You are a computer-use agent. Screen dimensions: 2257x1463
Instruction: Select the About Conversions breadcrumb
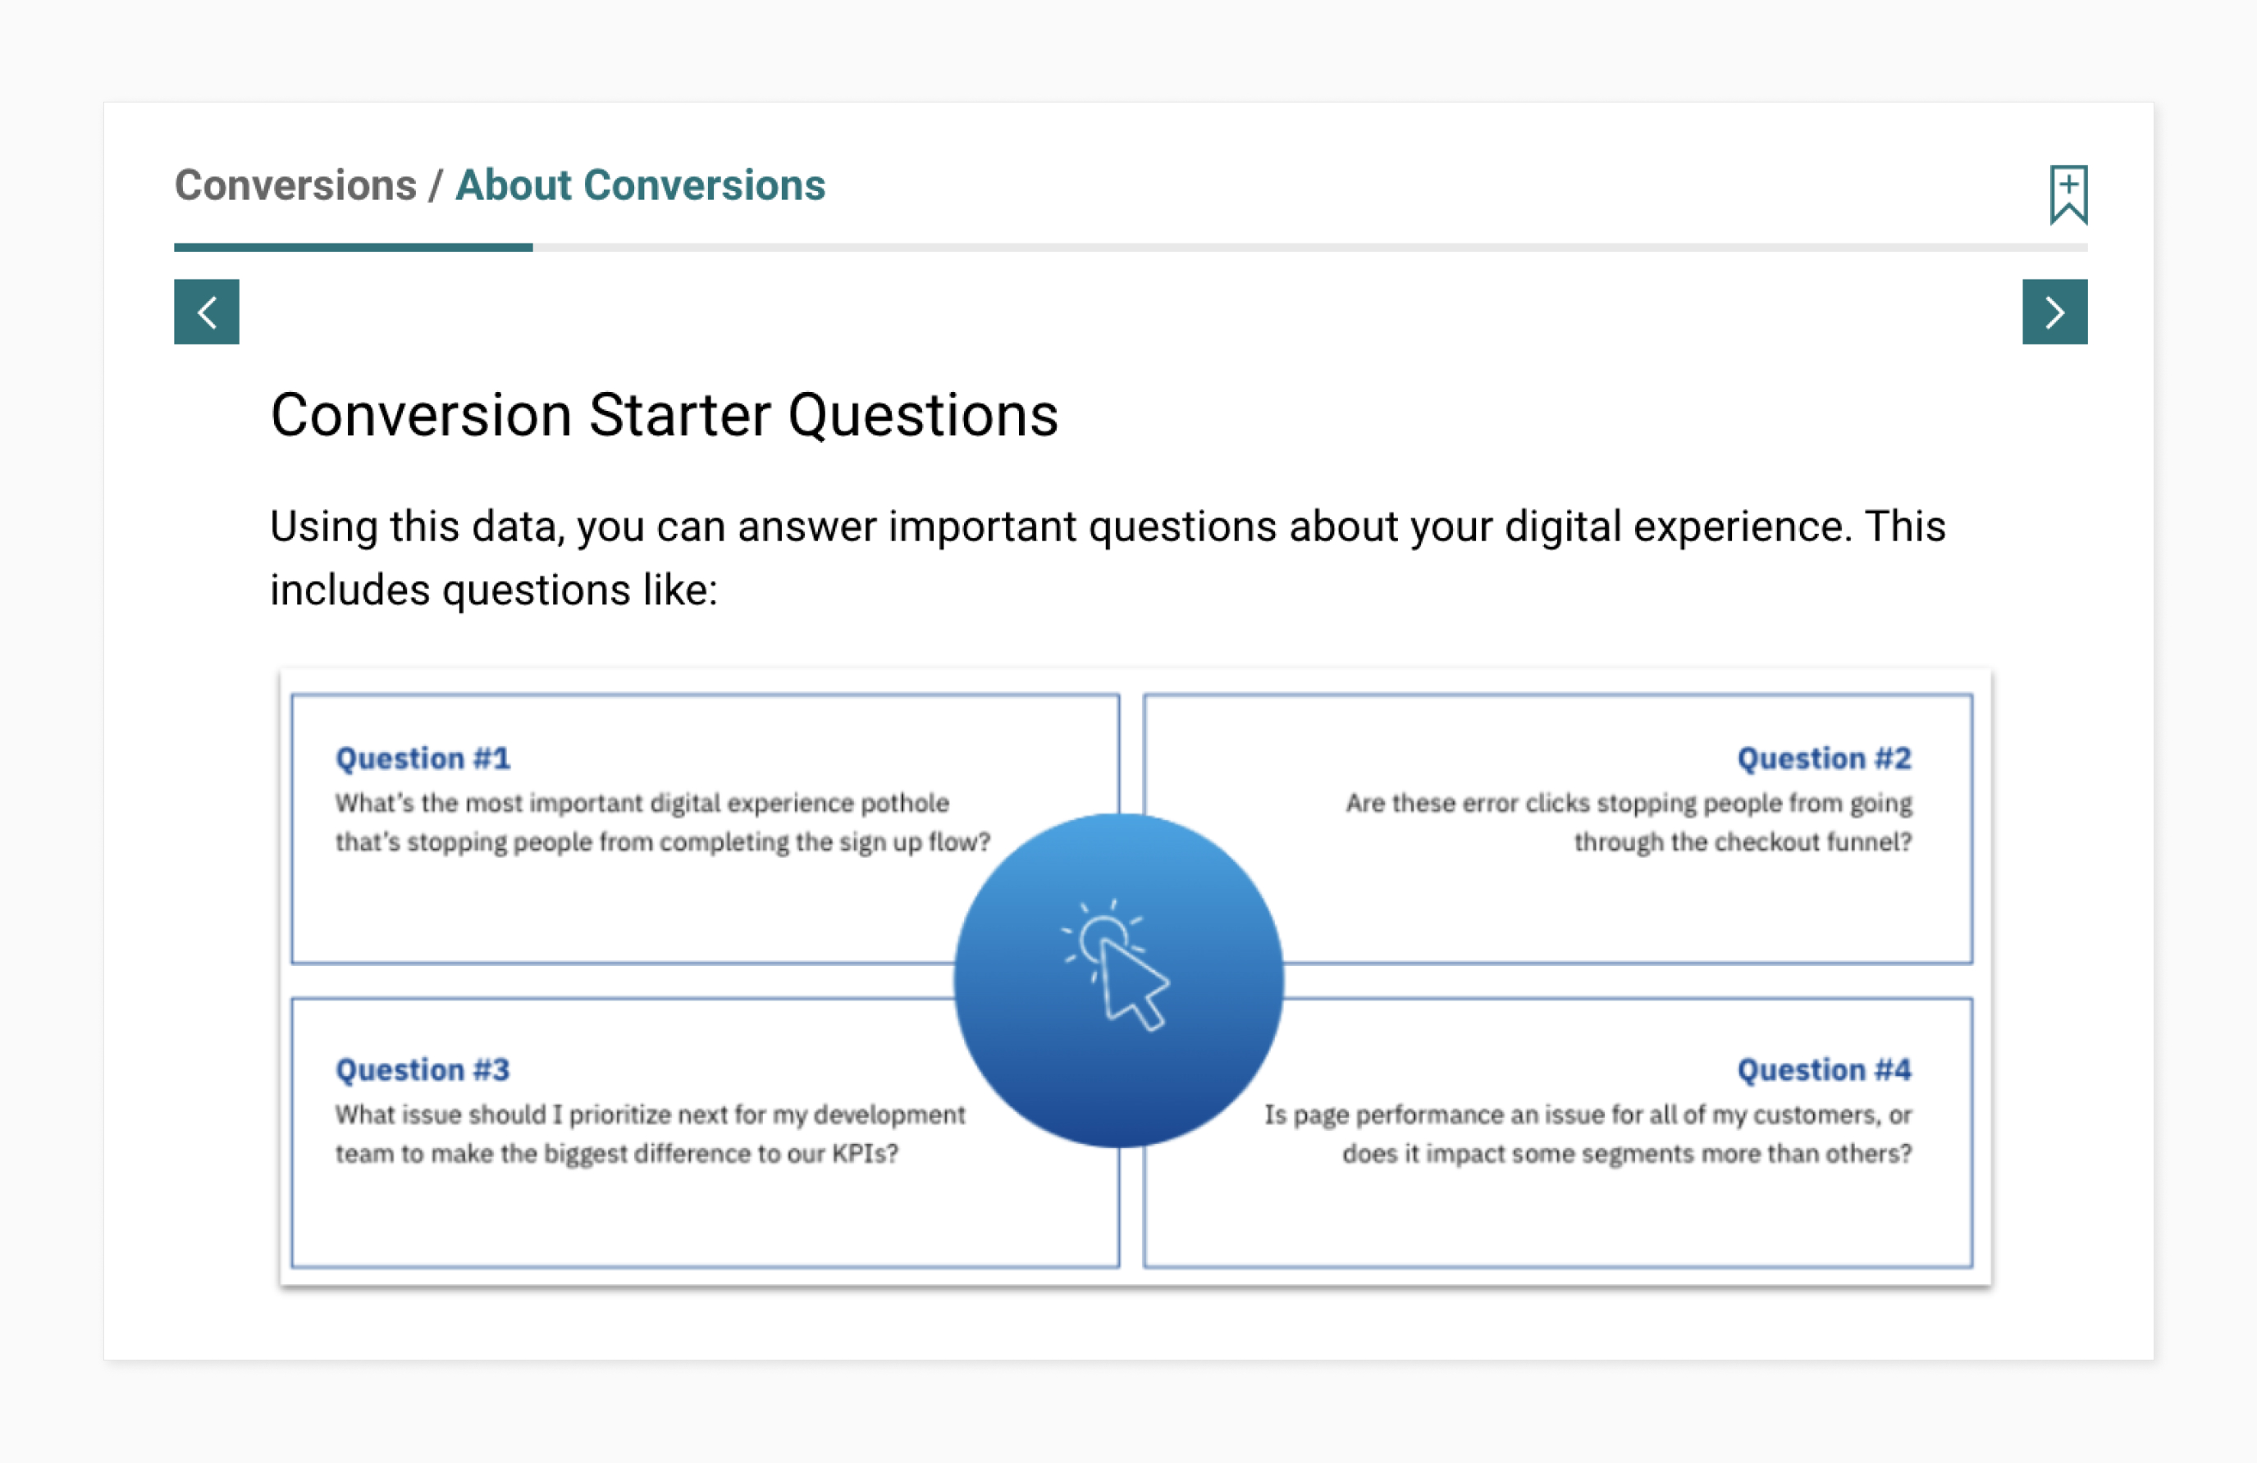[640, 185]
